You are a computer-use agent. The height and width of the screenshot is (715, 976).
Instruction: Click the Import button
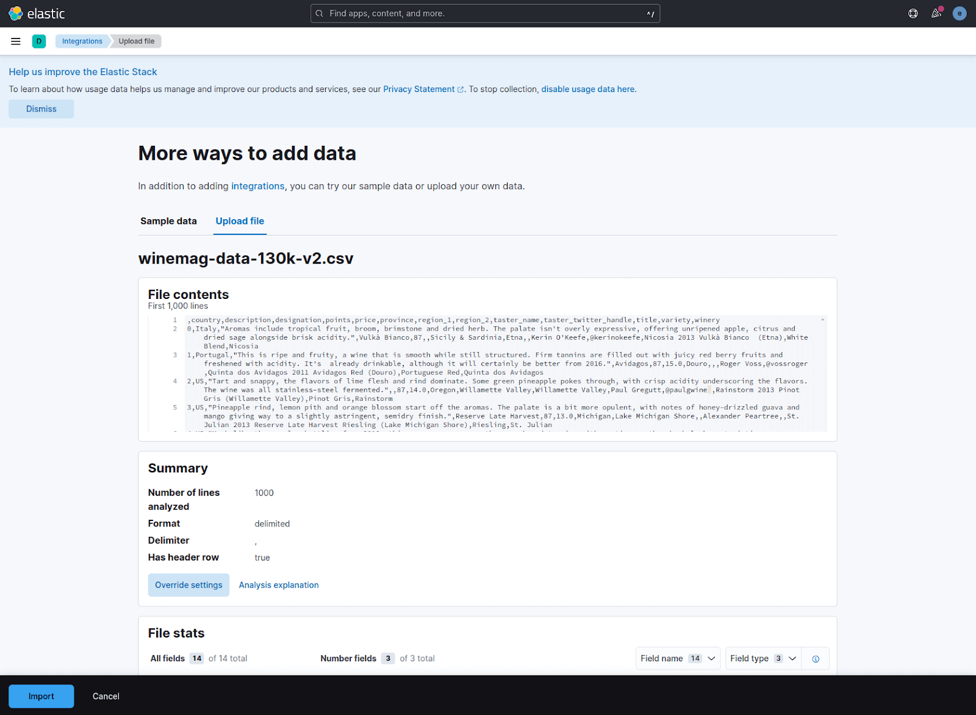[41, 696]
